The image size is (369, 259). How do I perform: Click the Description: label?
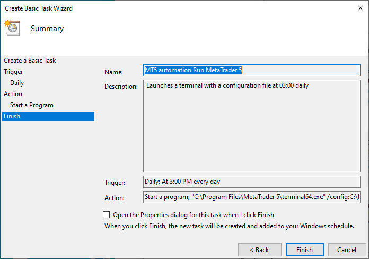121,87
